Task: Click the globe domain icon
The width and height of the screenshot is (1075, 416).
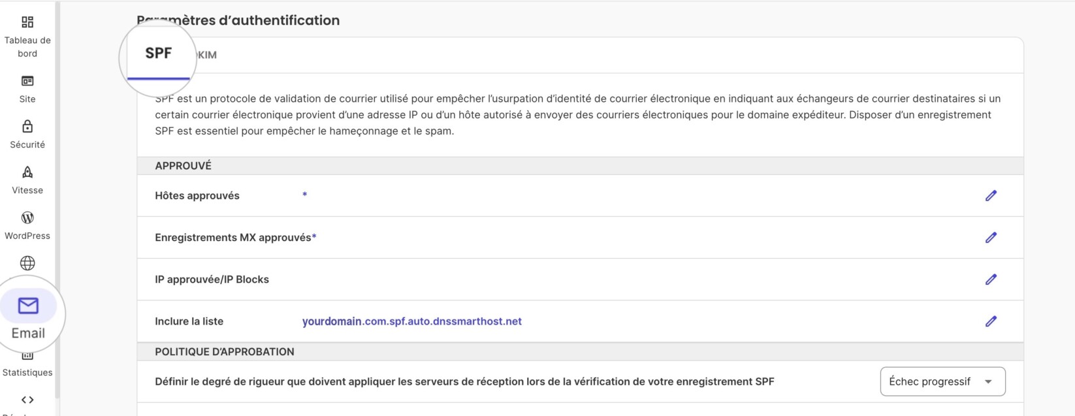Action: 27,263
